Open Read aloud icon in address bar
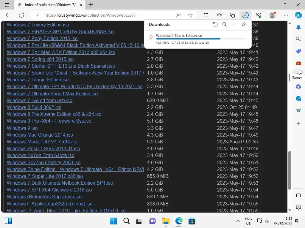The height and width of the screenshot is (228, 305). pos(178,15)
